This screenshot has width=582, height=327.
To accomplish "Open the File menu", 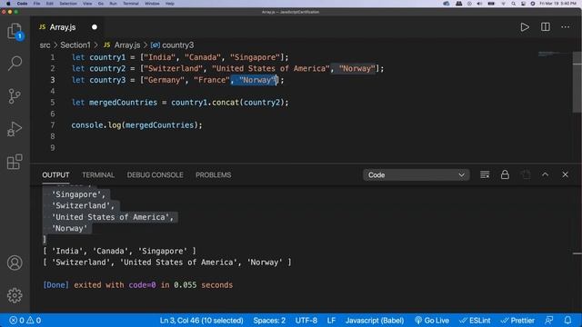I will (x=36, y=4).
